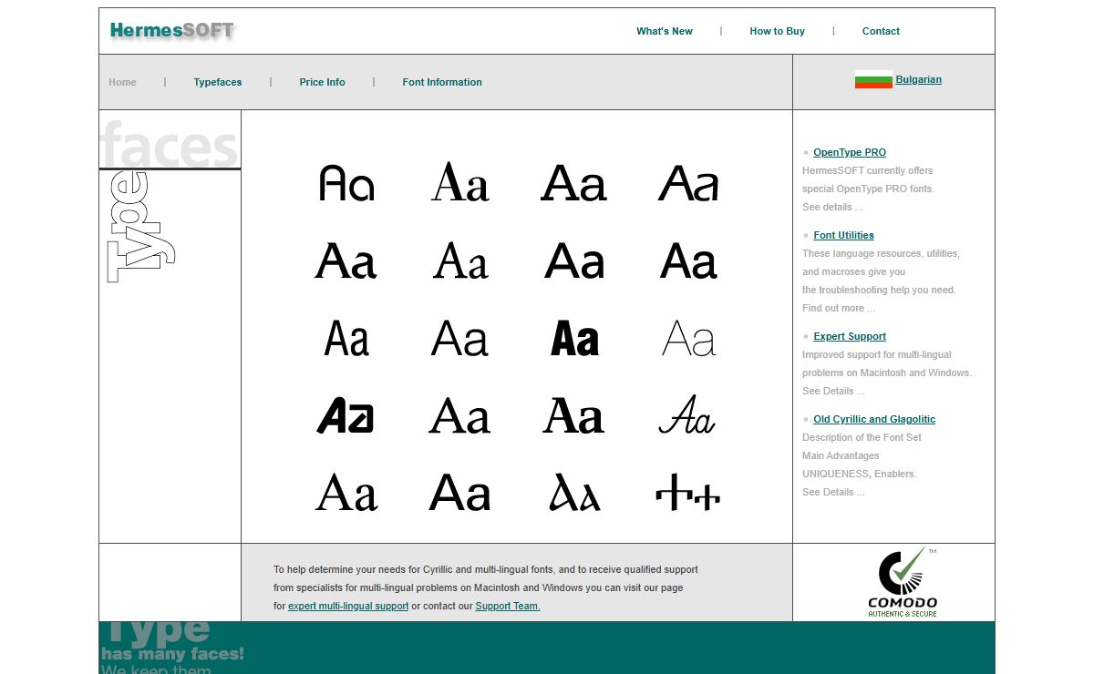The width and height of the screenshot is (1094, 674).
Task: Choose the third Aa sample in the first row
Action: (573, 183)
